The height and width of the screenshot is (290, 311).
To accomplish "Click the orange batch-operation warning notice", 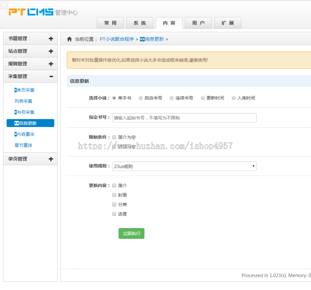I will click(189, 60).
